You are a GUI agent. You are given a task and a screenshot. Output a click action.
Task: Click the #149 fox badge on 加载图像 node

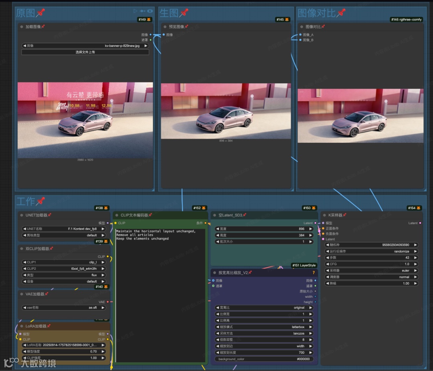(x=144, y=19)
